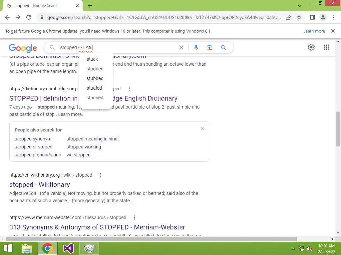Open the monitor app in taskbar
This screenshot has width=341, height=255.
[x=89, y=248]
